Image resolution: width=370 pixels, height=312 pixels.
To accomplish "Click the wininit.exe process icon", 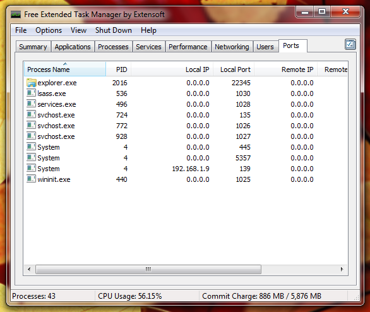I will coord(31,179).
